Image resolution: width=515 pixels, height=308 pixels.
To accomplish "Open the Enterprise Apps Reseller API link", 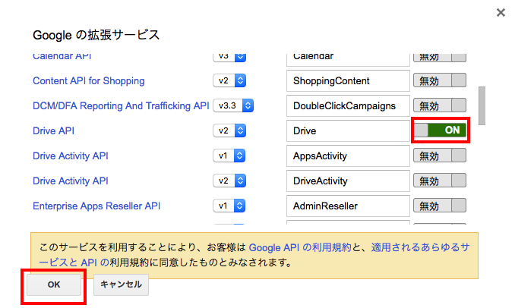I will tap(96, 206).
